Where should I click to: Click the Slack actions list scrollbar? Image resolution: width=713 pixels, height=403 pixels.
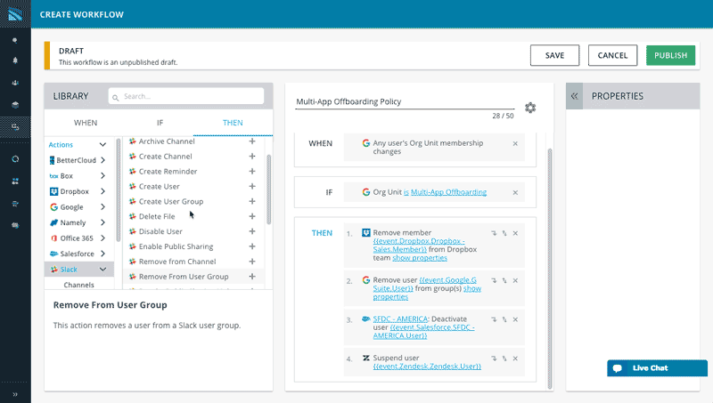(269, 189)
